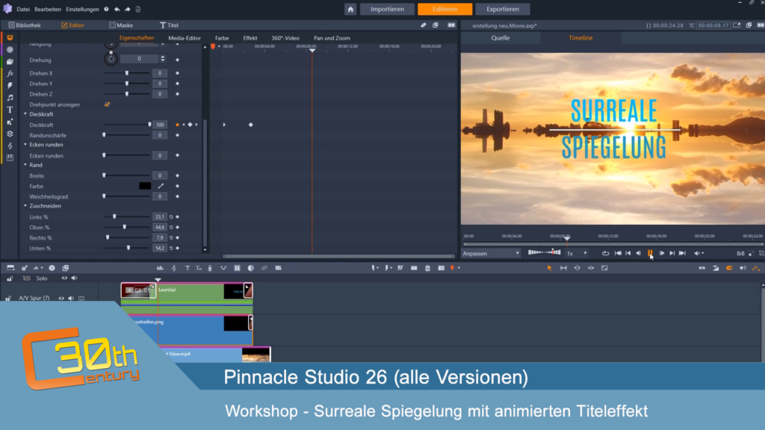The image size is (765, 430).
Task: Click the Home icon in top bar
Action: (x=350, y=9)
